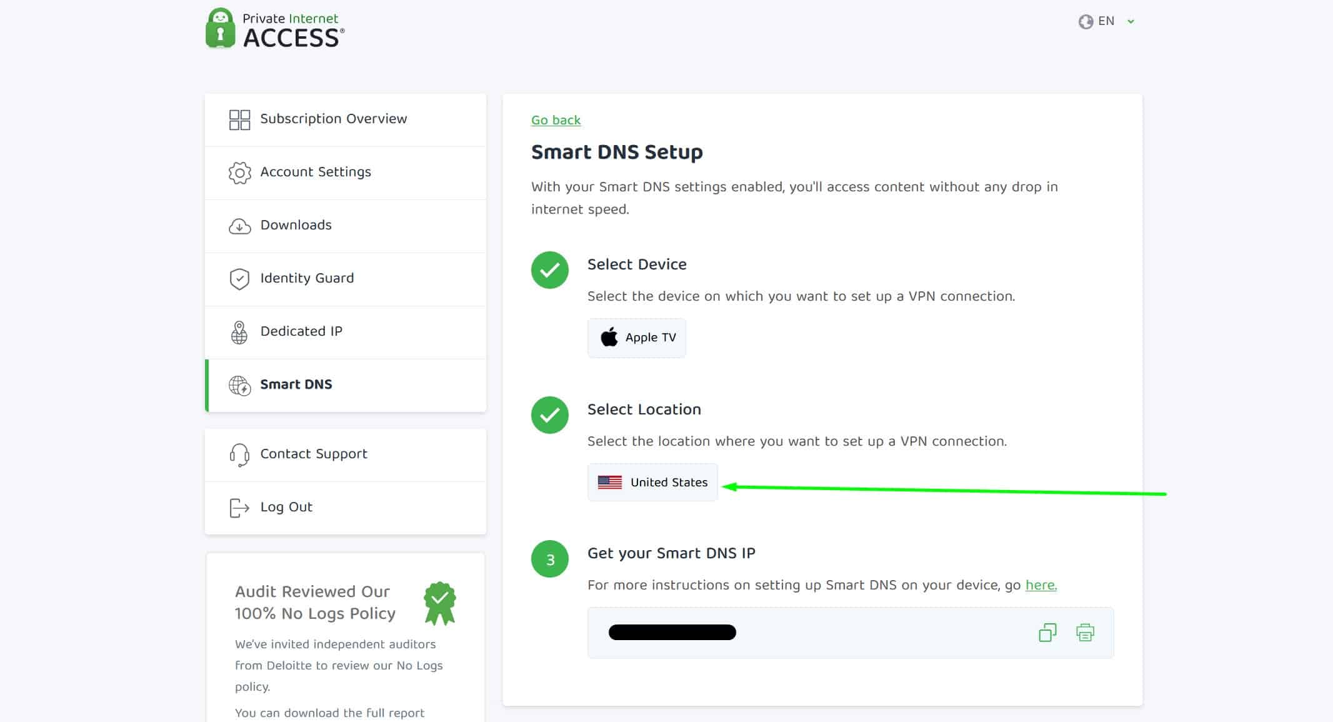Click the Dedicated IP pin icon
The height and width of the screenshot is (722, 1333).
(x=239, y=332)
